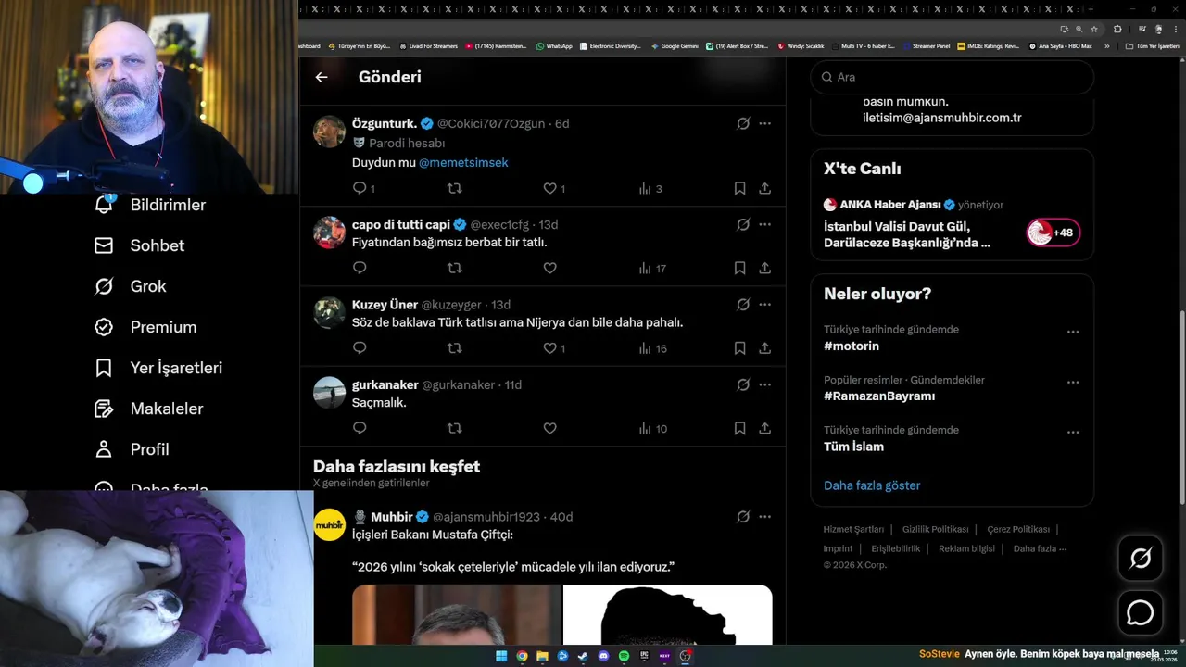The height and width of the screenshot is (667, 1186).
Task: Bookmark Kuzey Üner's post
Action: point(739,348)
